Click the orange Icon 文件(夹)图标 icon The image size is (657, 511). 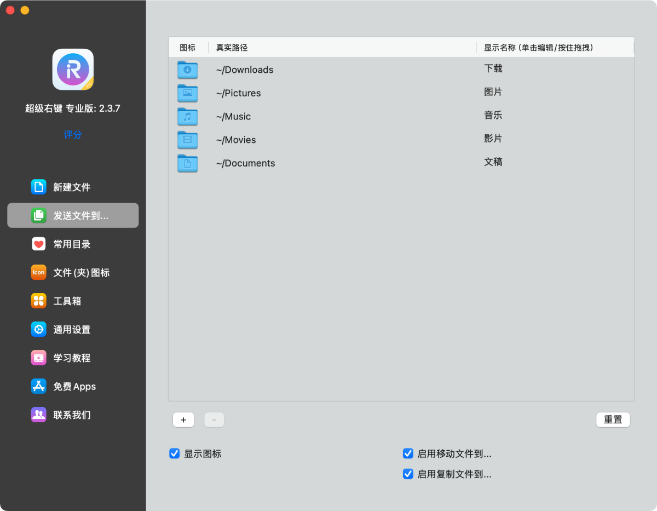tap(38, 272)
